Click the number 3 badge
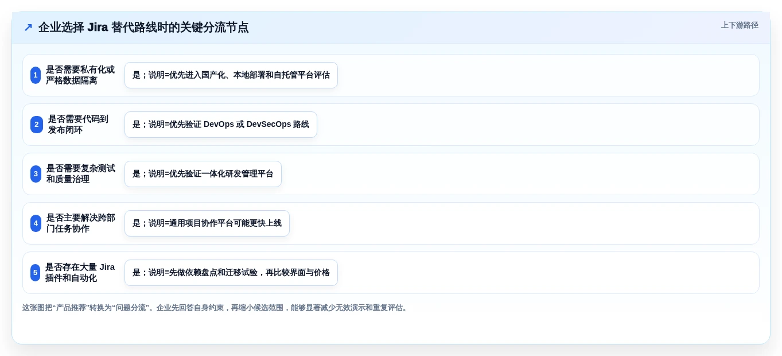This screenshot has height=356, width=782. pyautogui.click(x=36, y=174)
